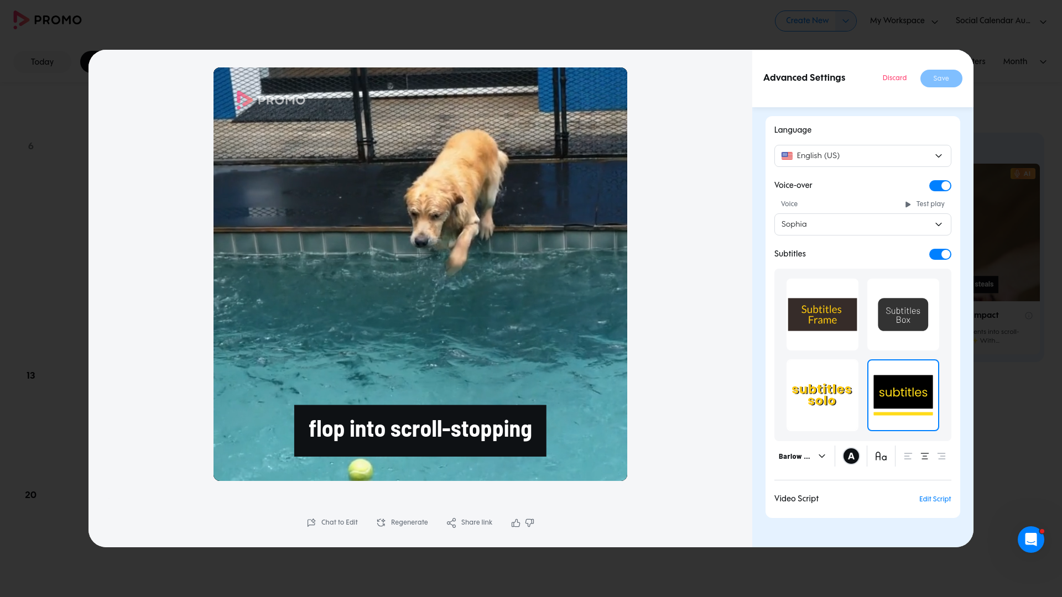This screenshot has width=1062, height=597.
Task: Regenerate the video
Action: pyautogui.click(x=402, y=522)
